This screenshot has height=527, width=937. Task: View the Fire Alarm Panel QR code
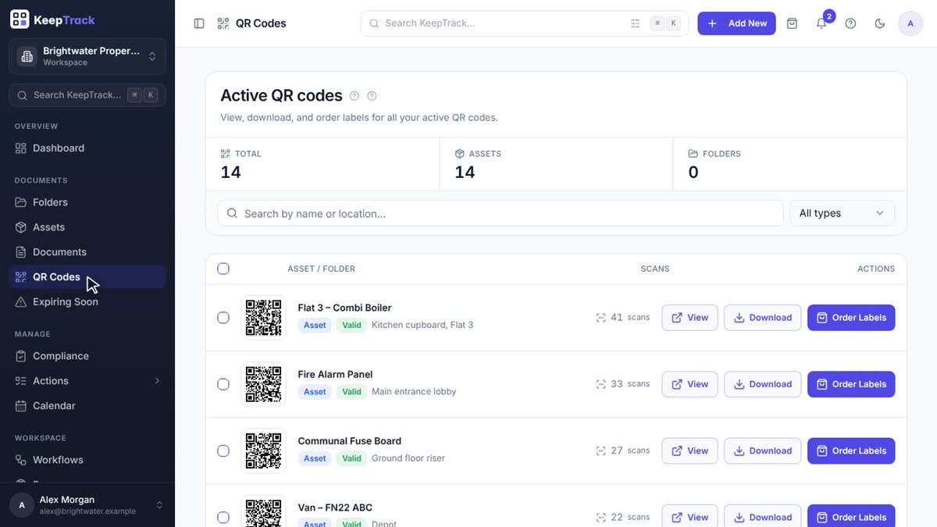(689, 384)
